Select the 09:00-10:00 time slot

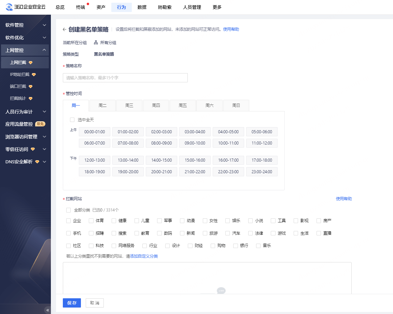pyautogui.click(x=195, y=143)
